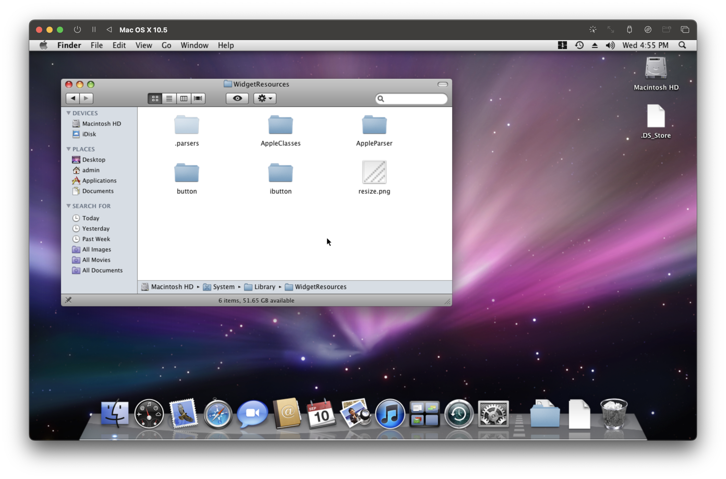Switch to Cover Flow view

(198, 98)
